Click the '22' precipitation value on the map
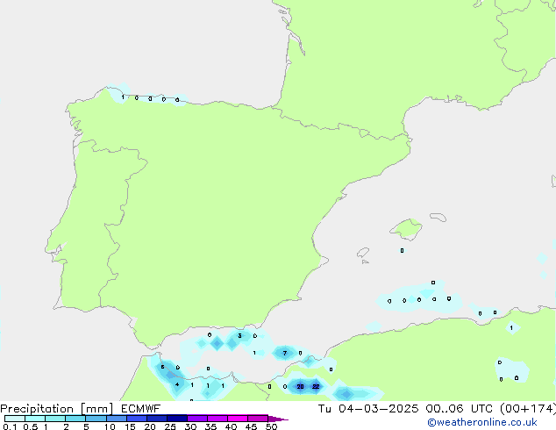This screenshot has width=556, height=430. [316, 386]
